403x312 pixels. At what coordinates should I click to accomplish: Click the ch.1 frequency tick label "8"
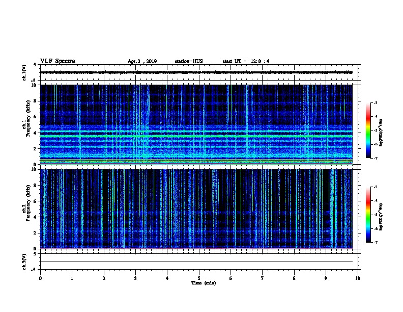[35, 101]
